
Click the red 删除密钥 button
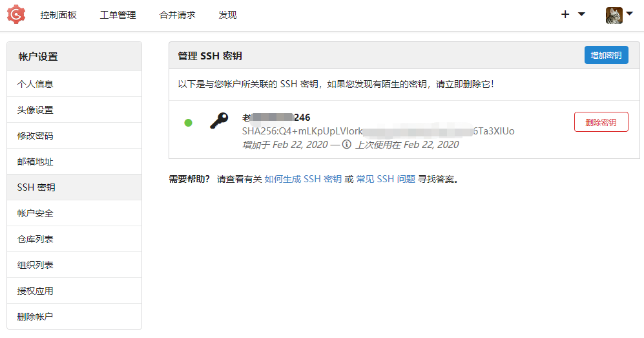[x=601, y=122]
